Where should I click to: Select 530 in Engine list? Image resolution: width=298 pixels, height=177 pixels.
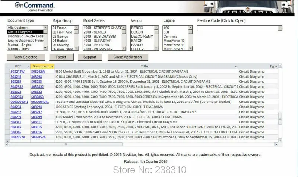(x=176, y=32)
